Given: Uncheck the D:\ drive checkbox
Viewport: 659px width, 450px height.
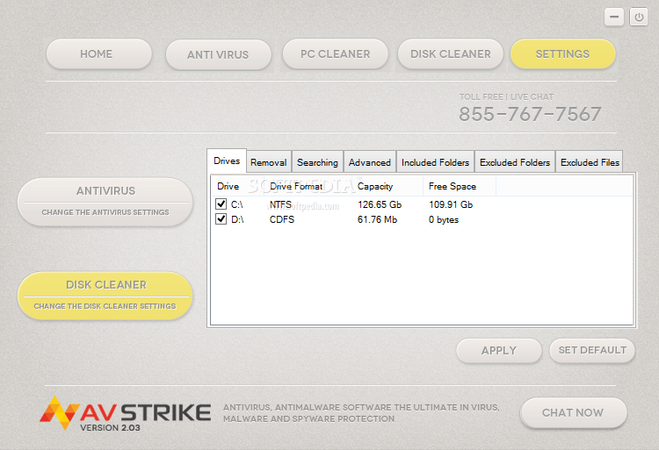Looking at the screenshot, I should coord(221,219).
